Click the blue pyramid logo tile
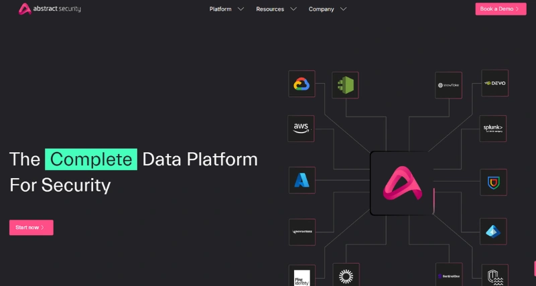The image size is (536, 286). pyautogui.click(x=493, y=231)
